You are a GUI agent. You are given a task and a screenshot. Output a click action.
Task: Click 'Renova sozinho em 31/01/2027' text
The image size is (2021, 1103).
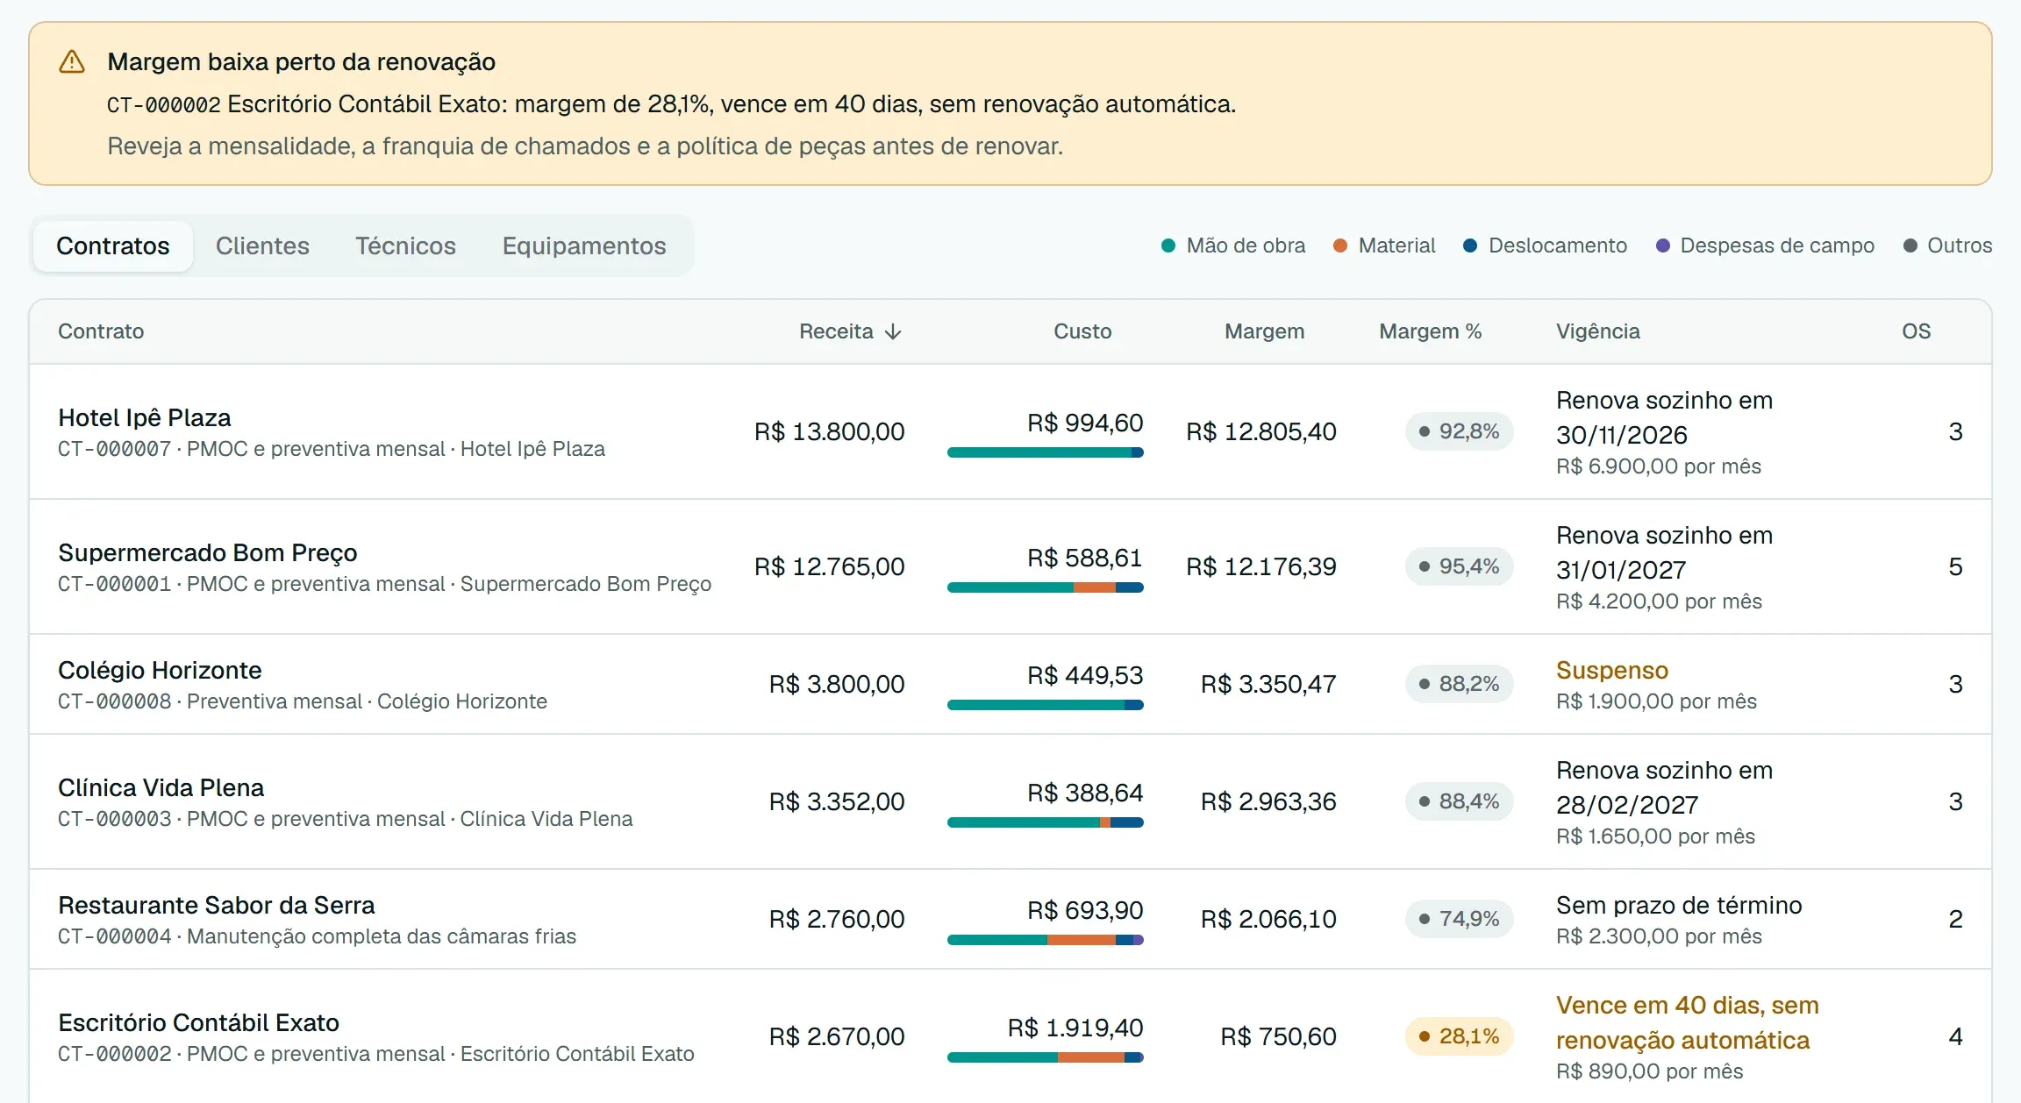(1664, 552)
